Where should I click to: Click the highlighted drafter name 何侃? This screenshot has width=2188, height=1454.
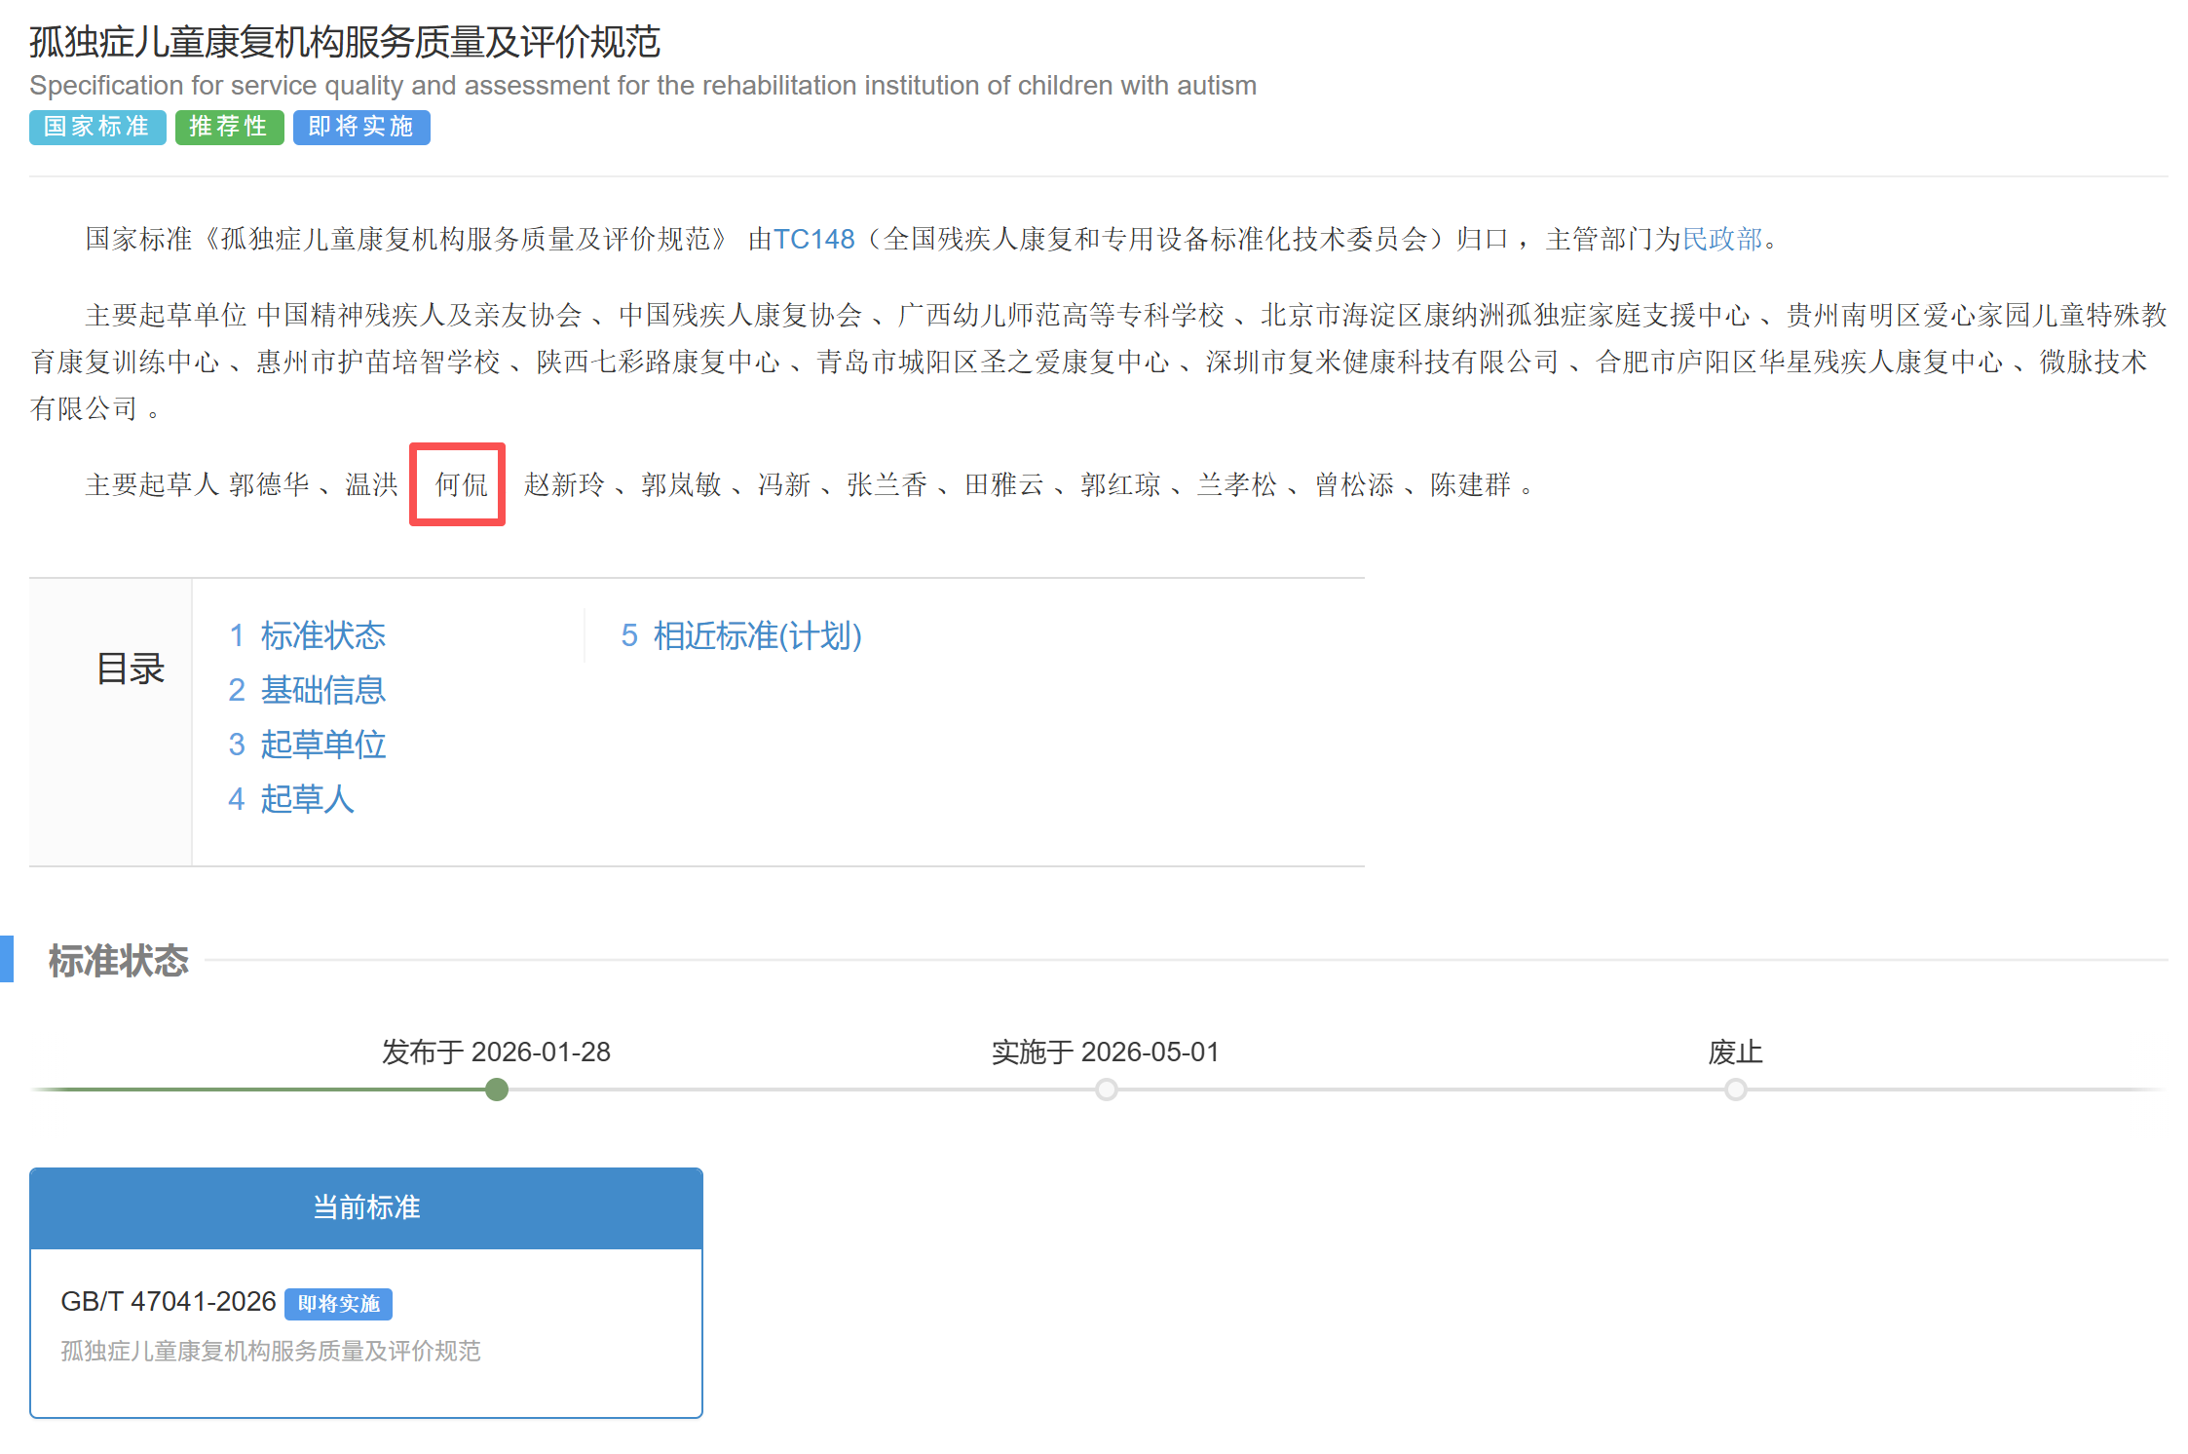click(x=461, y=484)
